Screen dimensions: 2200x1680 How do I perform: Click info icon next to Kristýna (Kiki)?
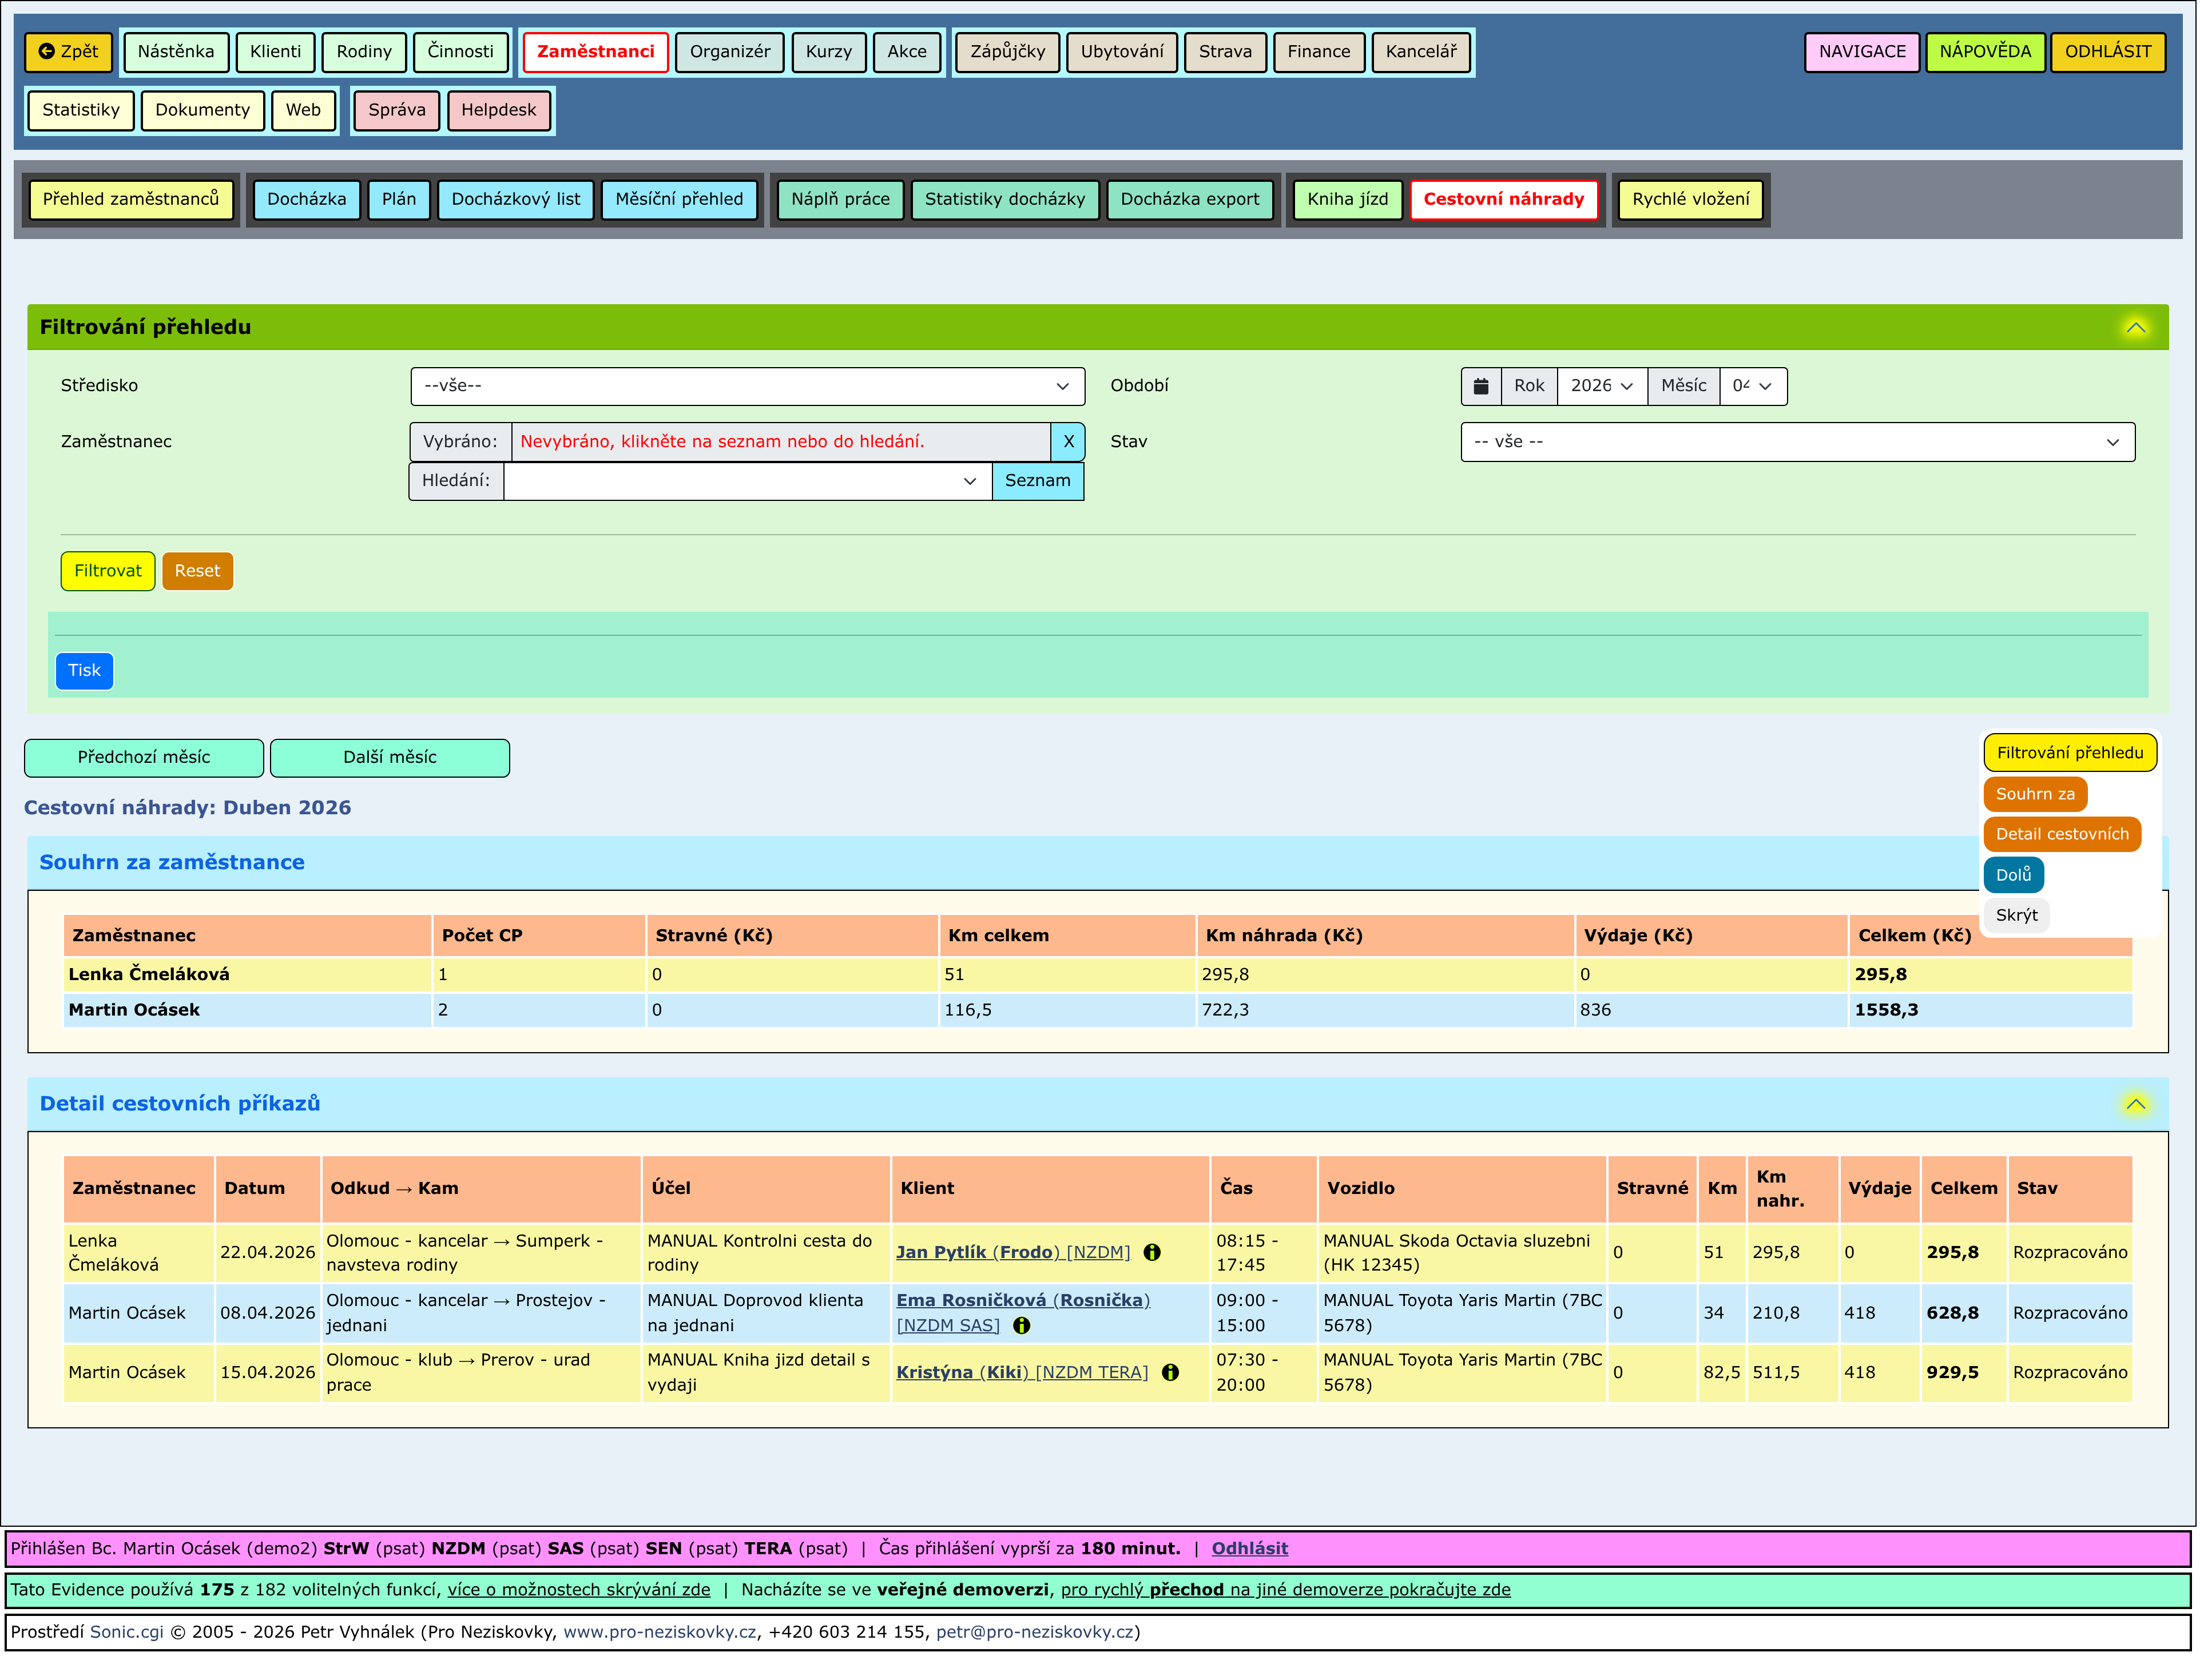(x=1170, y=1373)
